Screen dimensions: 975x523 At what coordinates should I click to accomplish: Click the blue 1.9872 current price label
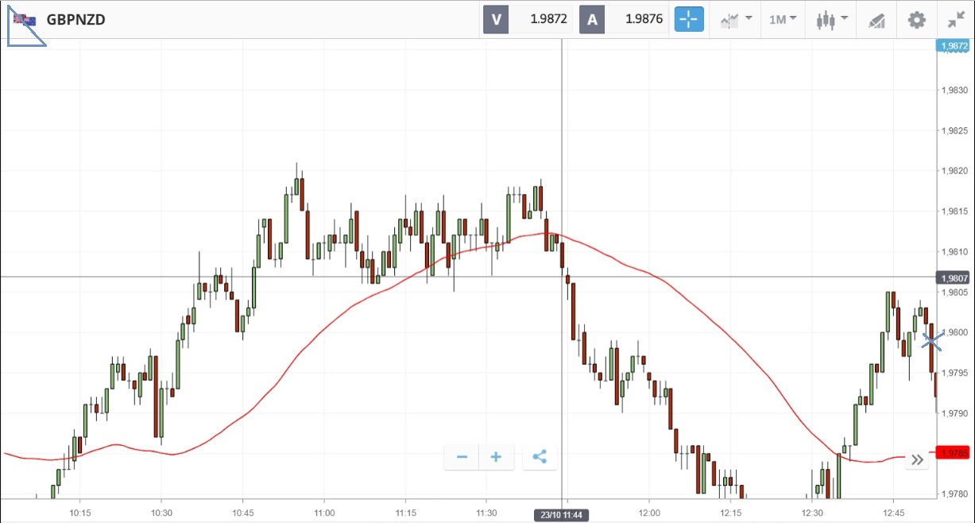(954, 46)
